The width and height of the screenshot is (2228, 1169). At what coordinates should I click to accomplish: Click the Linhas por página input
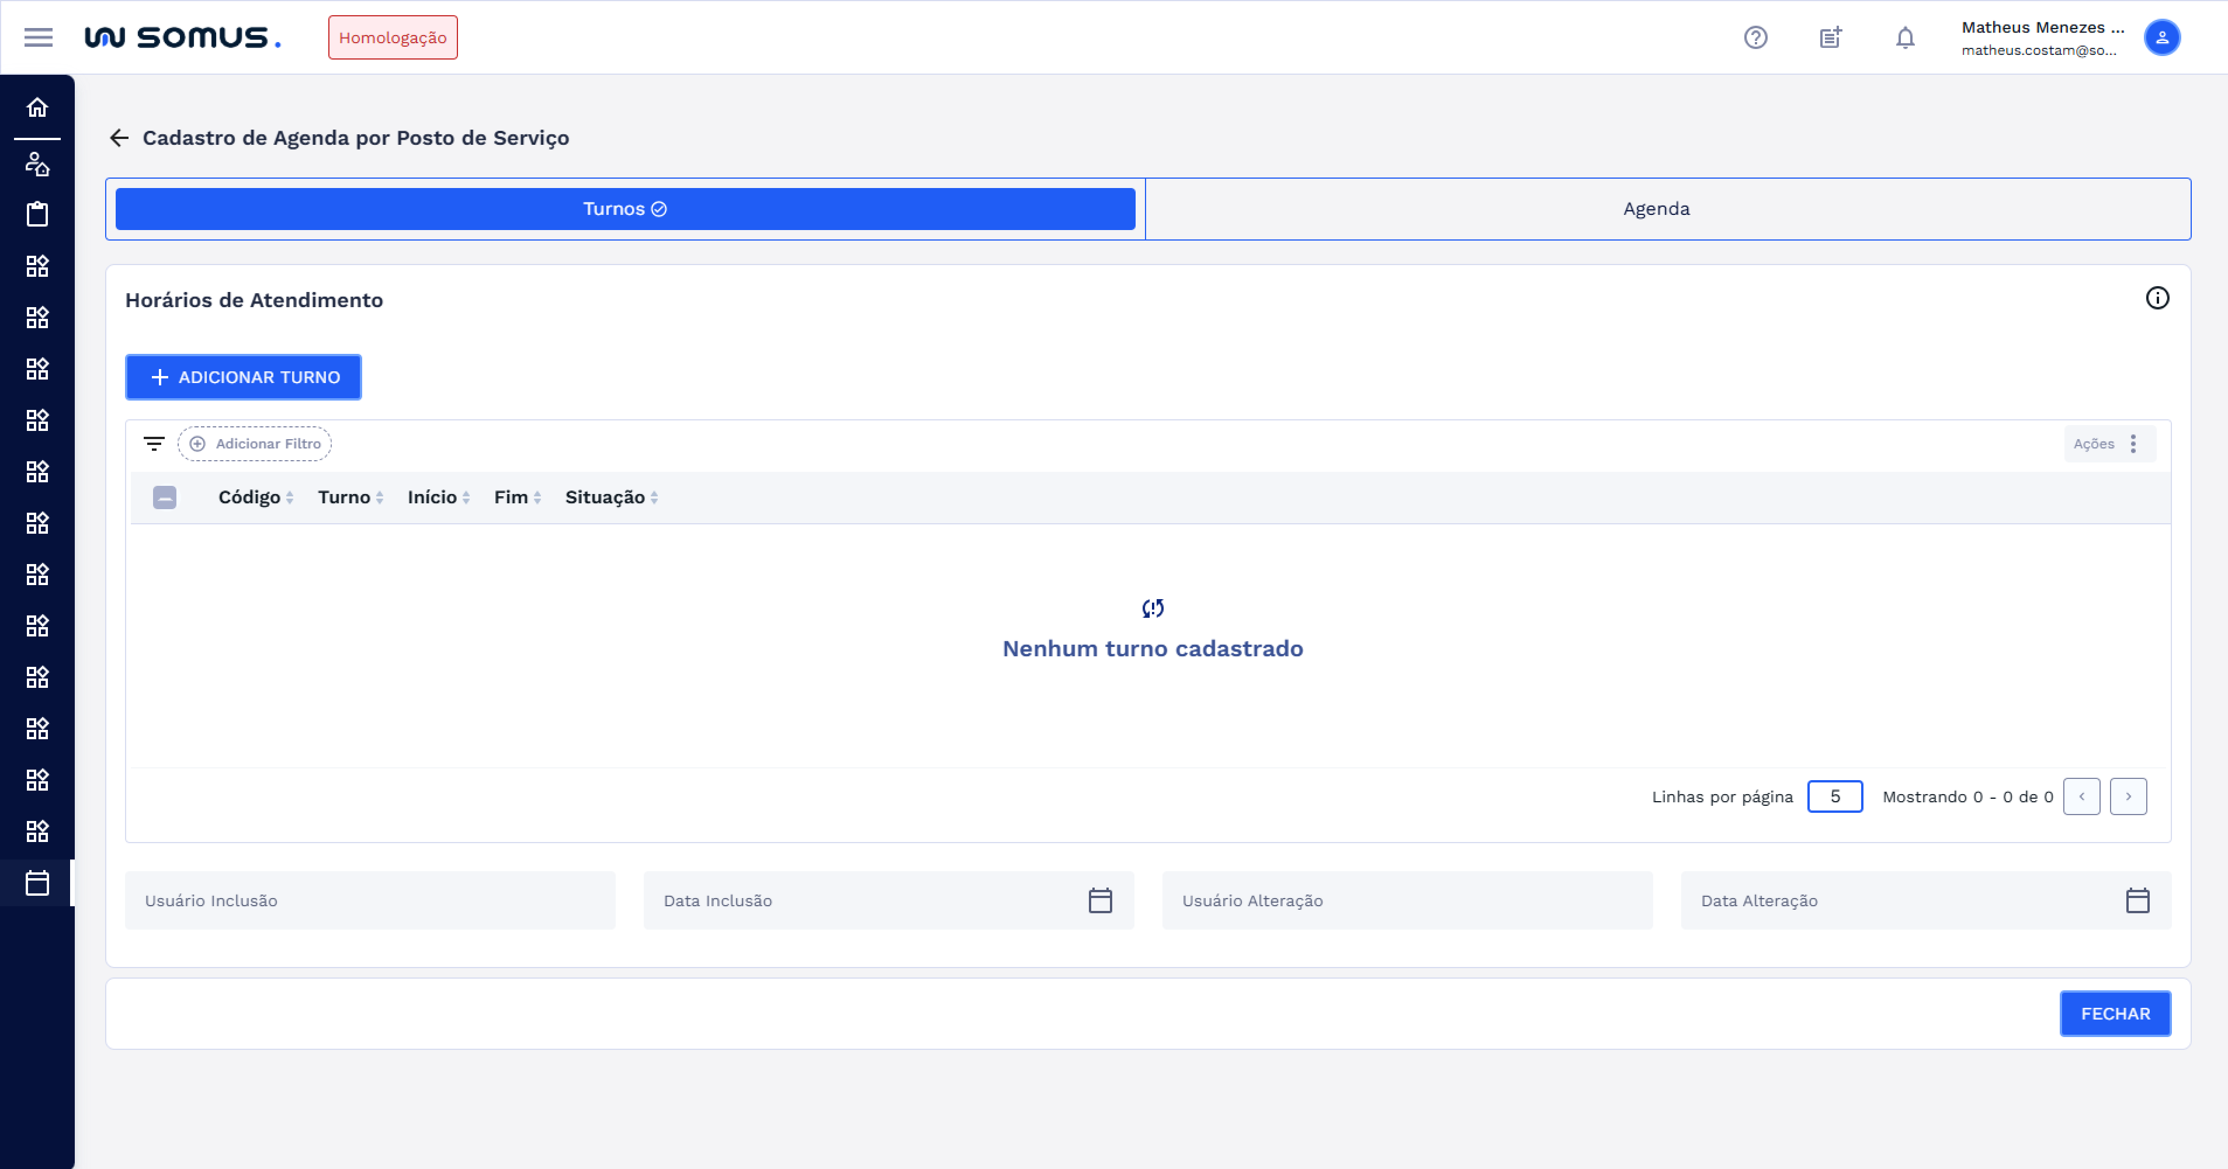click(x=1834, y=796)
